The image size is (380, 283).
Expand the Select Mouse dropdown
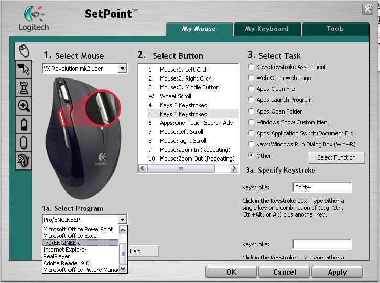coord(122,69)
